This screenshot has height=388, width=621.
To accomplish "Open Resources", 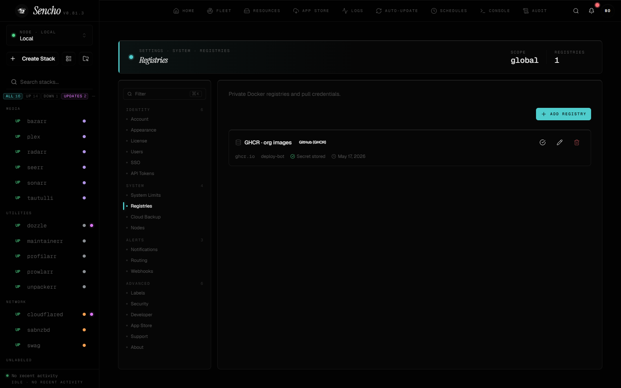I will (262, 11).
